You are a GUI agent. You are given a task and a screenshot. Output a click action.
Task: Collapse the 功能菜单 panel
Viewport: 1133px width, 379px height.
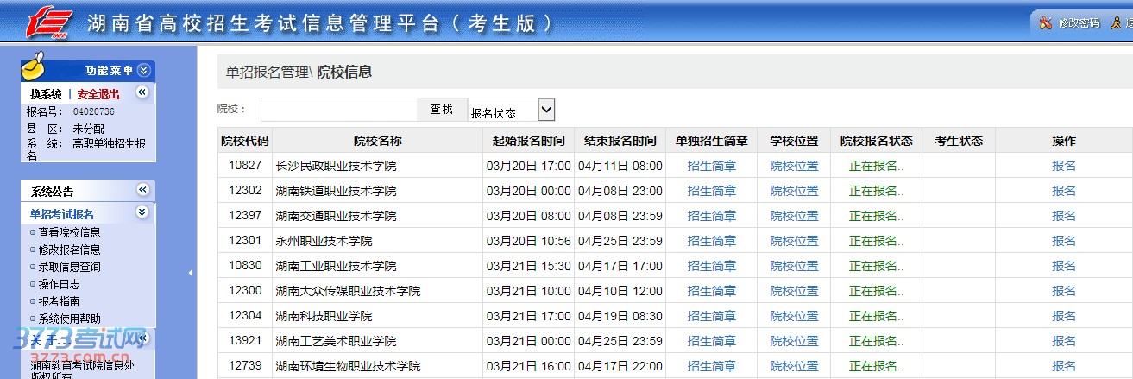coord(143,70)
